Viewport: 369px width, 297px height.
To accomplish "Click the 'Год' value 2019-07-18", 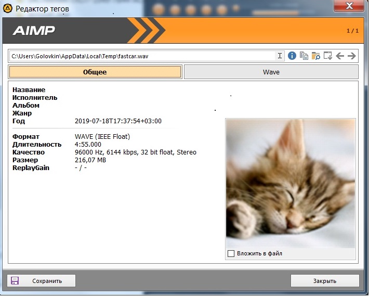I will pos(118,121).
